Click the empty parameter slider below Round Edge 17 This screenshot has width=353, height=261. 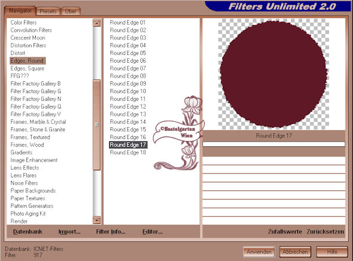click(274, 144)
